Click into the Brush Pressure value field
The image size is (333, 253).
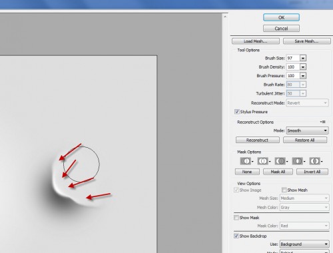(293, 76)
